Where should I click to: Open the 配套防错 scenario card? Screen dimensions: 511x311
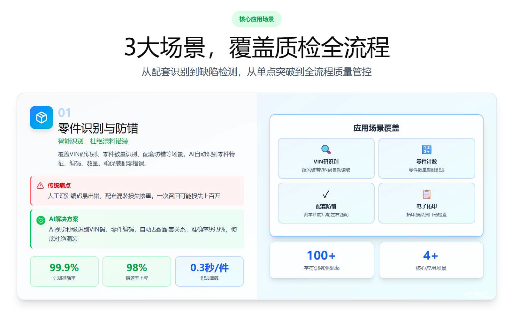pos(326,203)
